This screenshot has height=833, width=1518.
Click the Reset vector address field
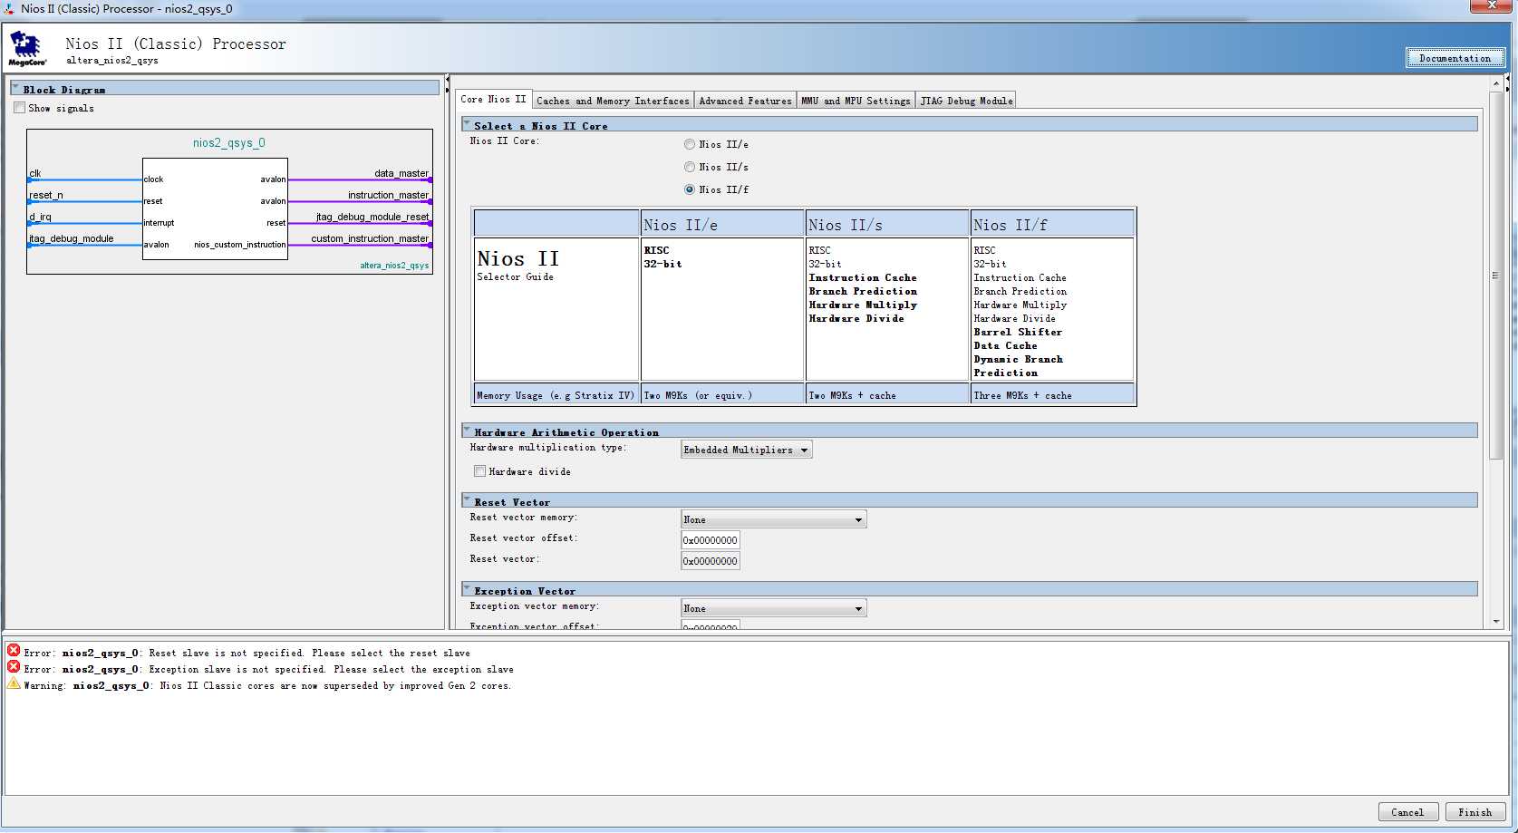711,561
